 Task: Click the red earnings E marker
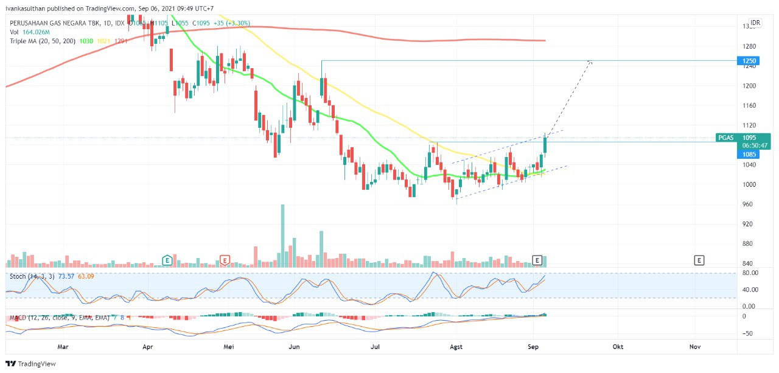pyautogui.click(x=225, y=260)
